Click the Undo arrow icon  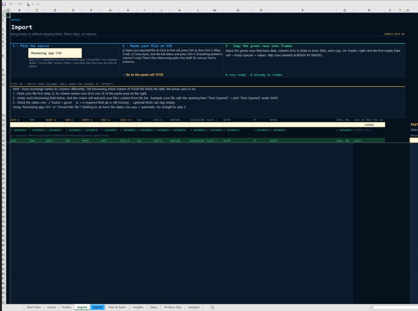(11, 4)
